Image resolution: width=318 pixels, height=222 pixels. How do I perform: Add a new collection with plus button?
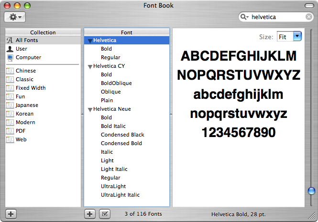click(x=11, y=214)
